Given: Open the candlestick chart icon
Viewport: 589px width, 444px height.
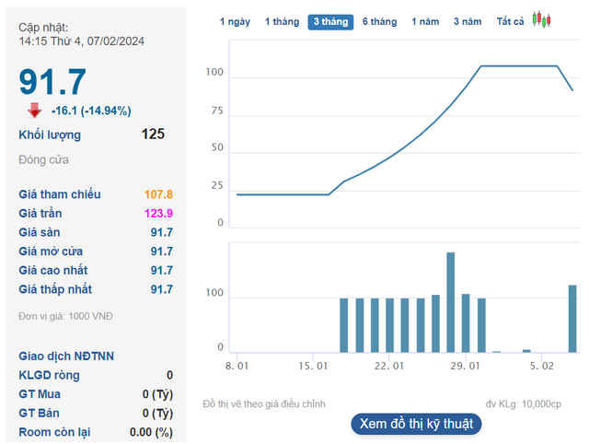Looking at the screenshot, I should coord(542,20).
